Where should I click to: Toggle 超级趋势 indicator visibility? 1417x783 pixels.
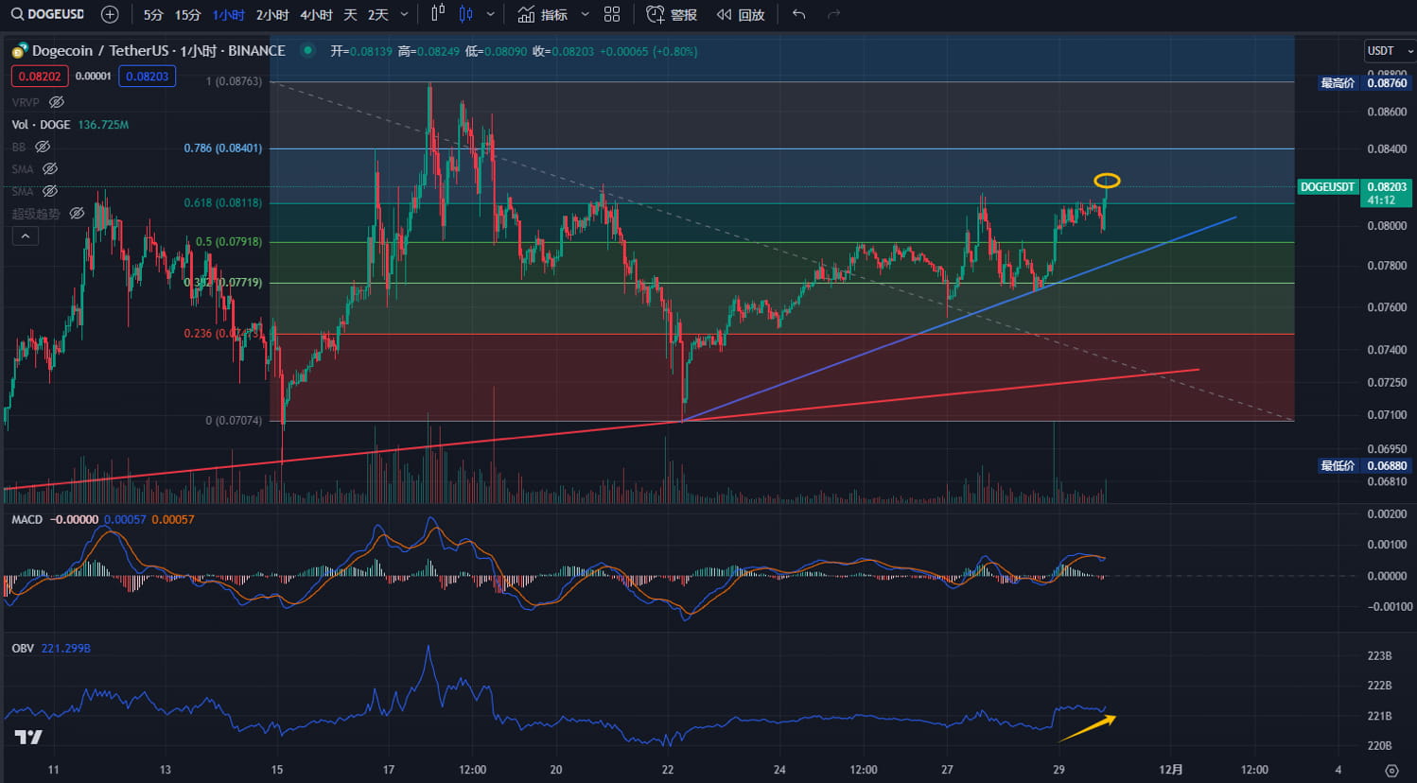(78, 214)
